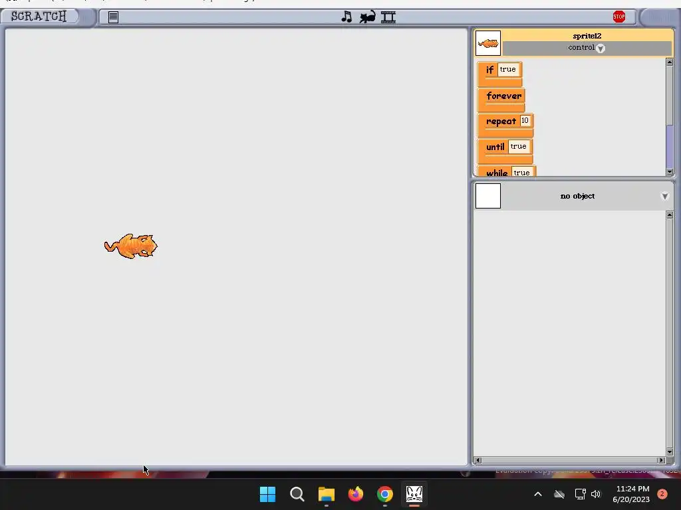This screenshot has height=510, width=681.
Task: Open the notification badge showing 2
Action: coord(662,494)
